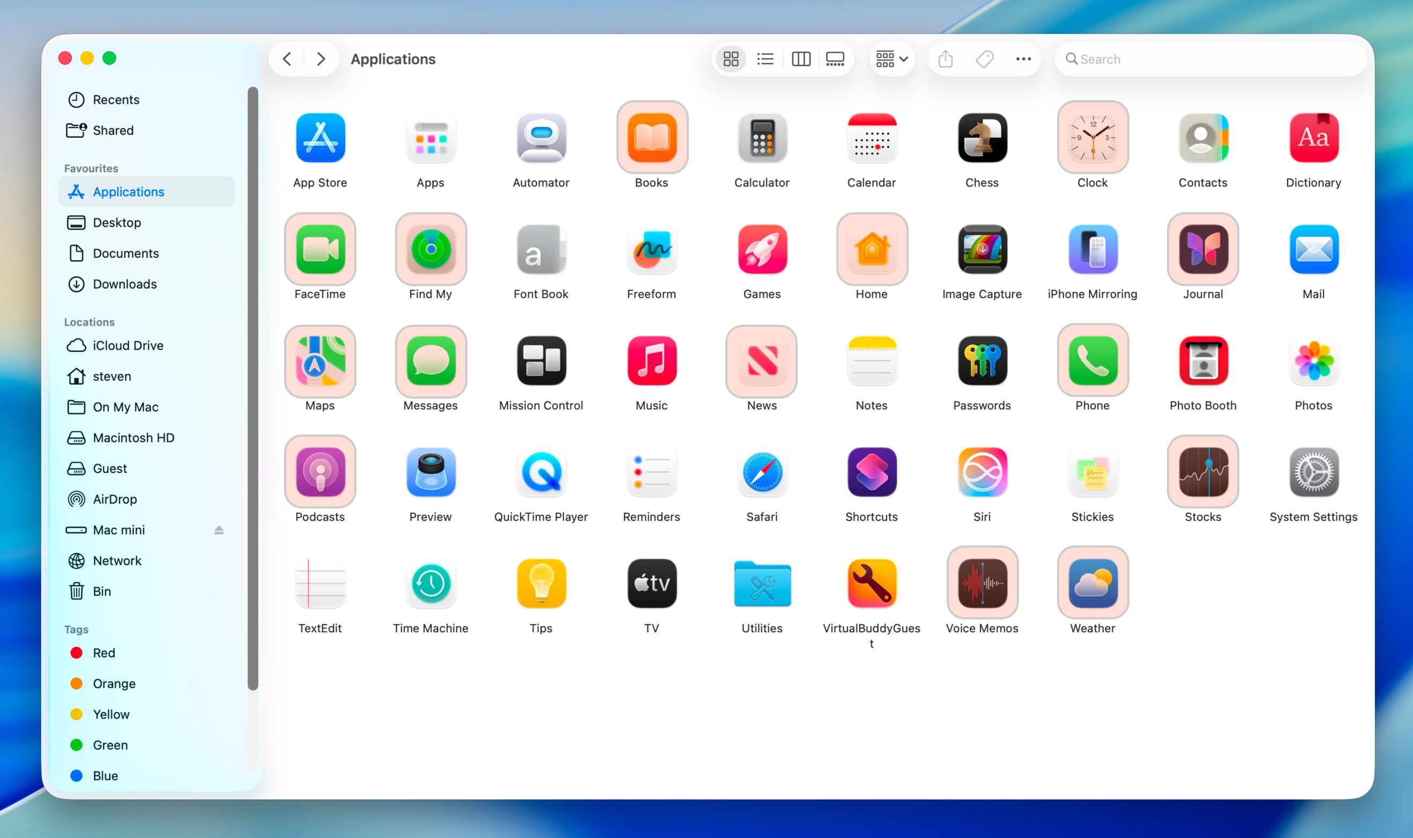Open AirDrop in the sidebar
This screenshot has height=838, width=1413.
(147, 499)
